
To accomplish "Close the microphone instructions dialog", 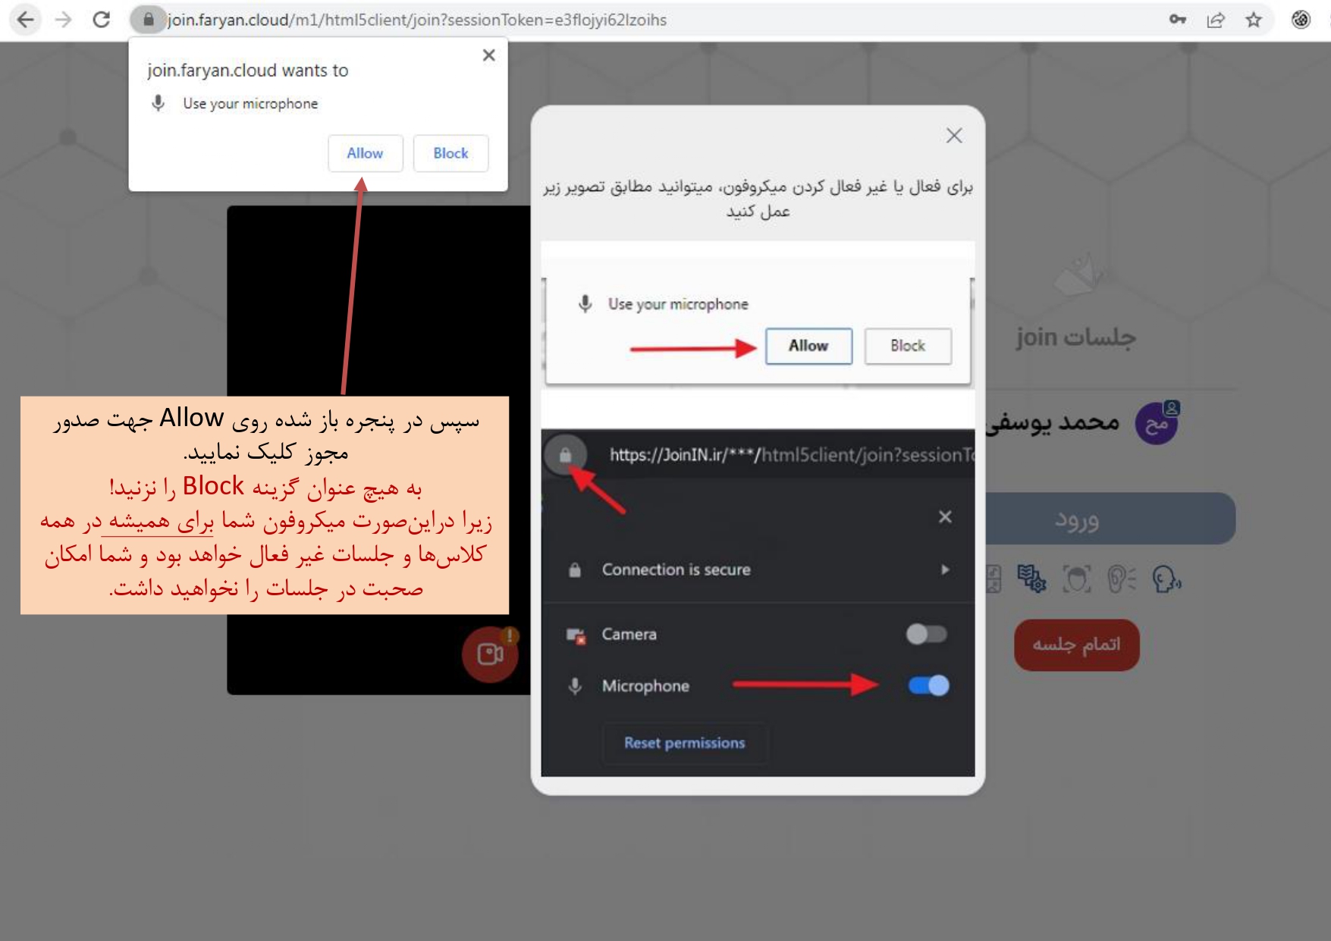I will (x=954, y=136).
